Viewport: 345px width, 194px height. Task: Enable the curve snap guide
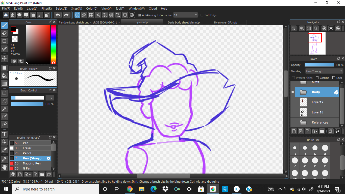pos(118,15)
